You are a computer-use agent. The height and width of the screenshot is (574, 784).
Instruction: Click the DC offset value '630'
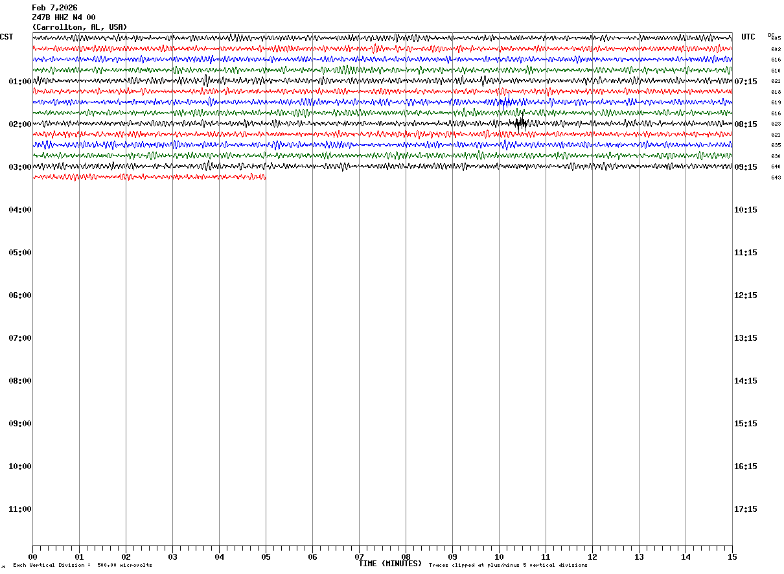click(776, 156)
